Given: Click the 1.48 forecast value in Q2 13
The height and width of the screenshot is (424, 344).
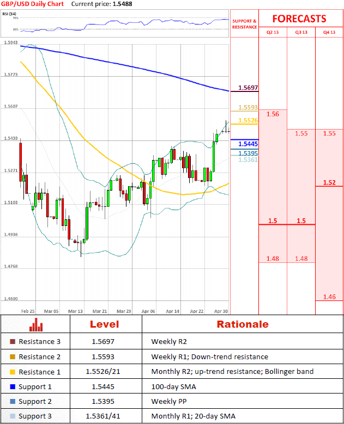Looking at the screenshot, I should pyautogui.click(x=273, y=259).
